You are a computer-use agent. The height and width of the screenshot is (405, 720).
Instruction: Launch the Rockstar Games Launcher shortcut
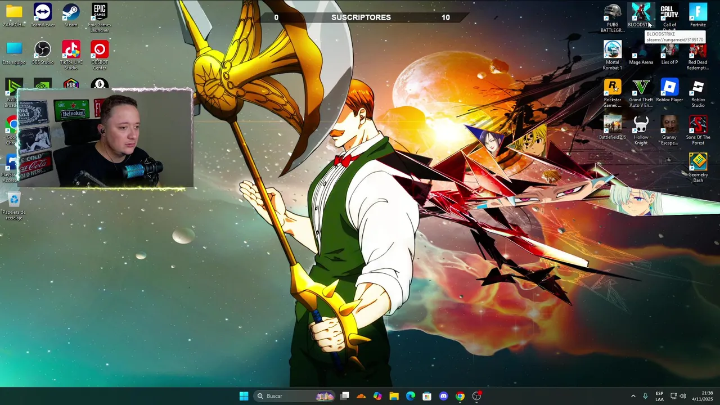point(613,93)
